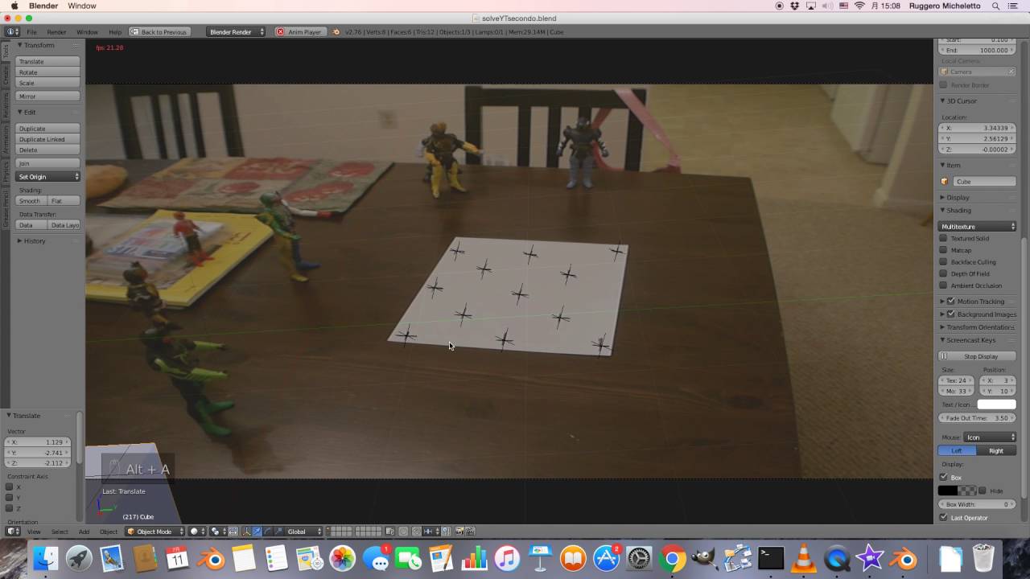Open VLC from the dock
The image size is (1030, 579).
[x=803, y=558]
